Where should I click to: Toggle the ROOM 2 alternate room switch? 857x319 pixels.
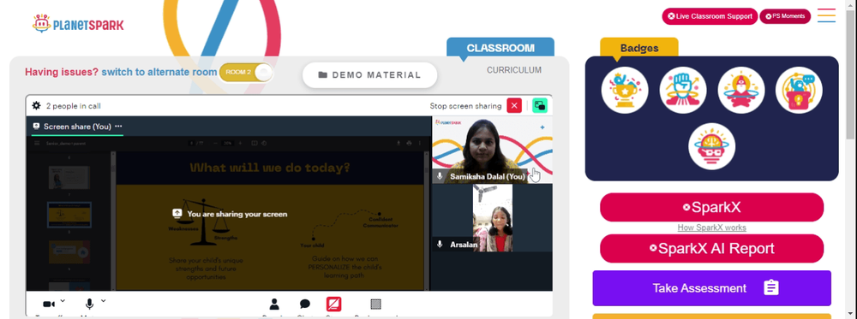246,73
